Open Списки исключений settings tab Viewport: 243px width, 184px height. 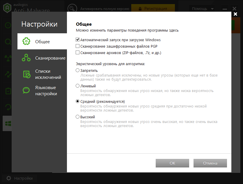(x=42, y=74)
